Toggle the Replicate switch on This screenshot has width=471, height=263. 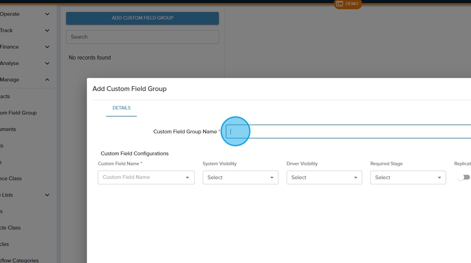463,178
